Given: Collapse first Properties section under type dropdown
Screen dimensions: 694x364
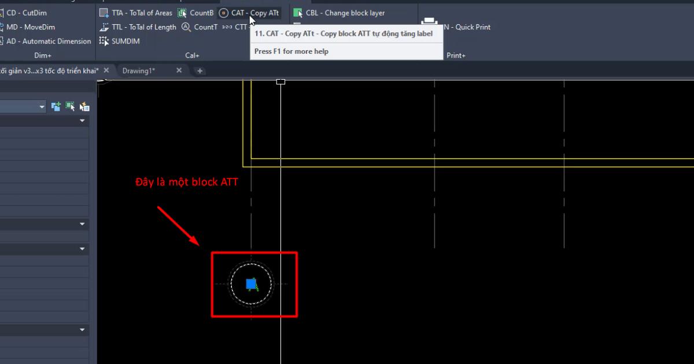Looking at the screenshot, I should click(x=82, y=121).
